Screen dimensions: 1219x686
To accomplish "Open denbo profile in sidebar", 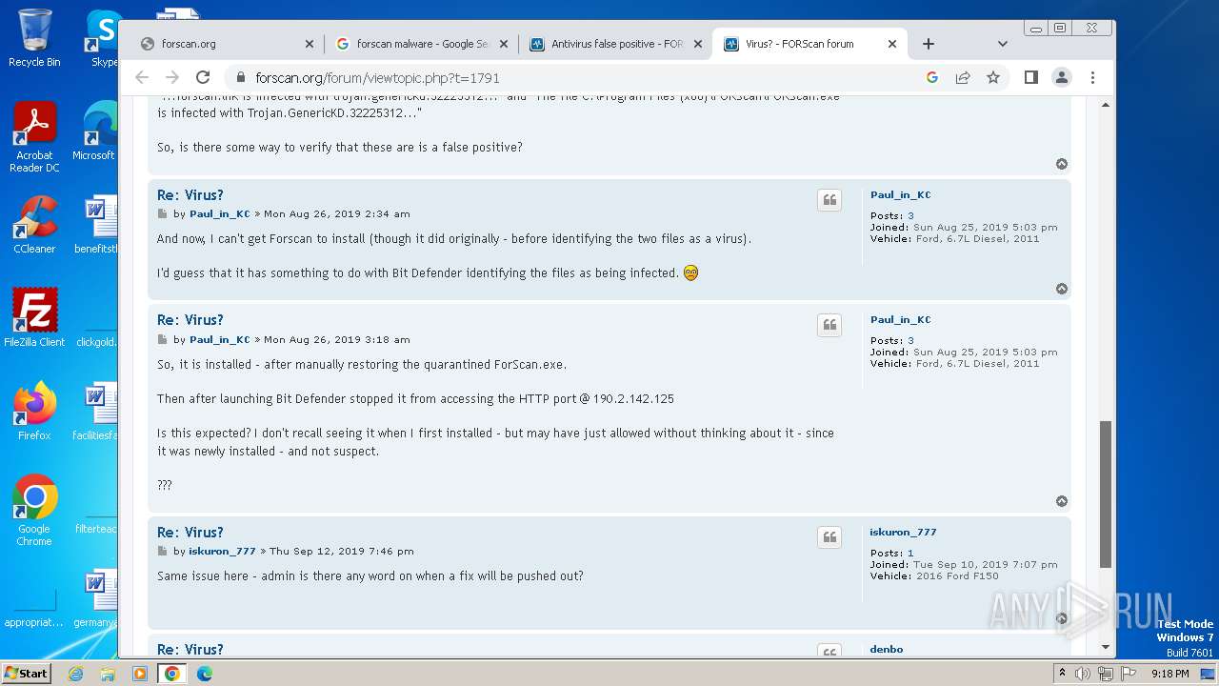I will tap(887, 650).
